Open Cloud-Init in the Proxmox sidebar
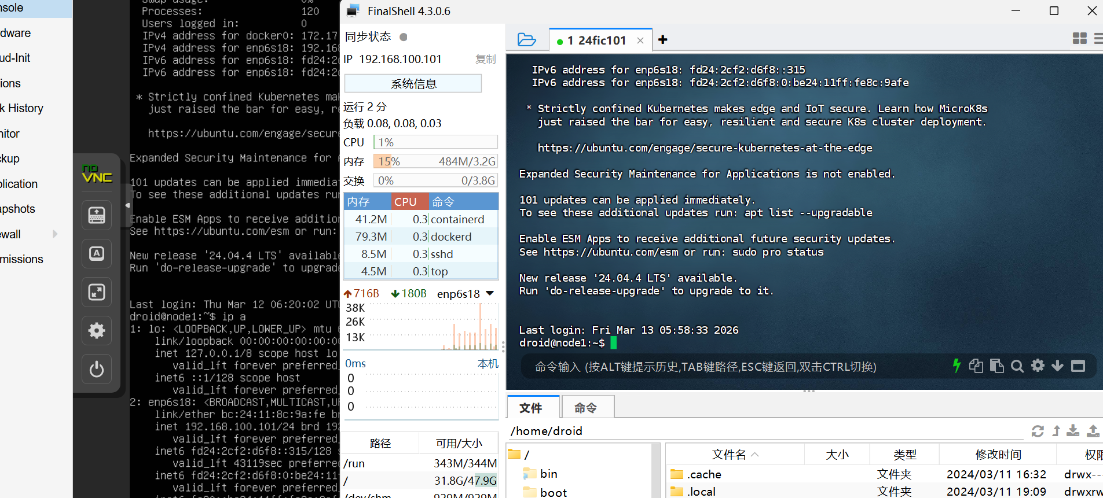This screenshot has height=498, width=1103. pos(16,58)
